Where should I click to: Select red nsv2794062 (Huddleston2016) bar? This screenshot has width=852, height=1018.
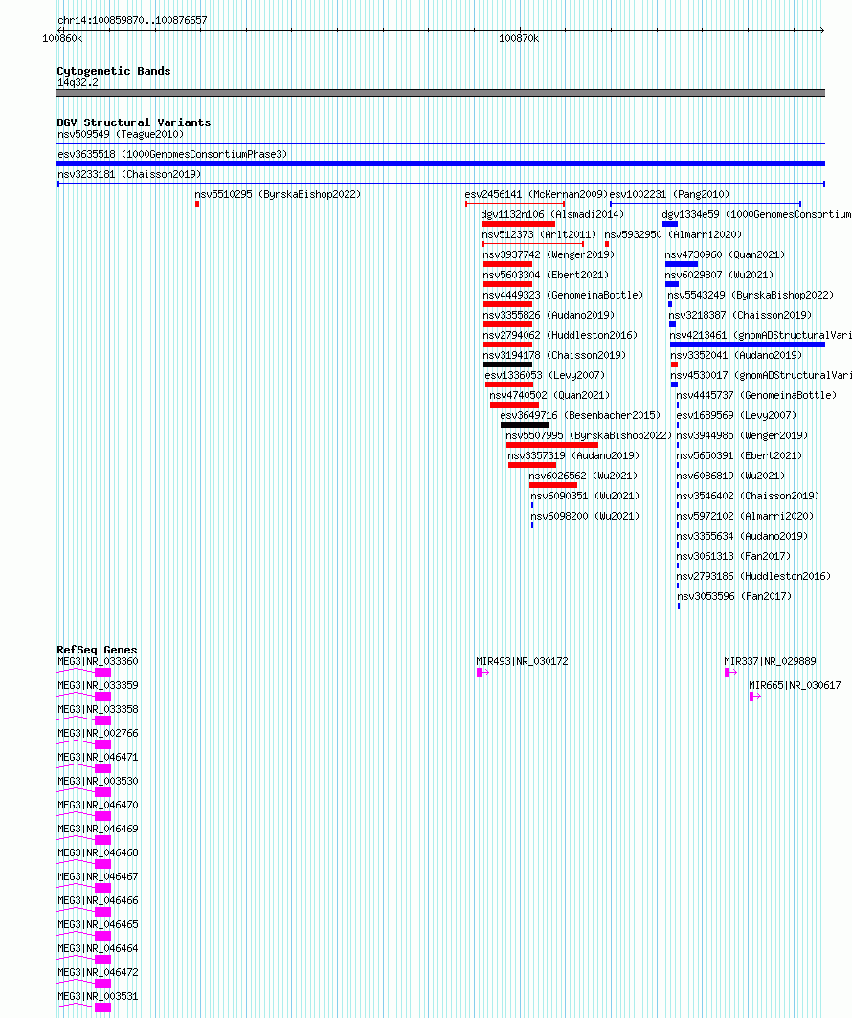507,344
